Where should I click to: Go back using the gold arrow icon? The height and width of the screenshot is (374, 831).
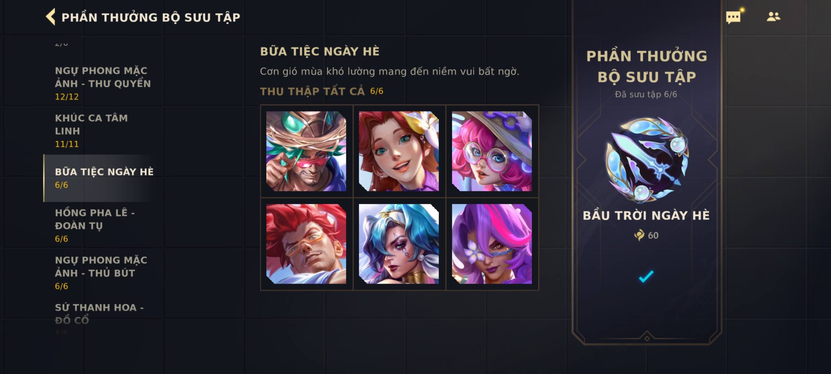pos(51,17)
